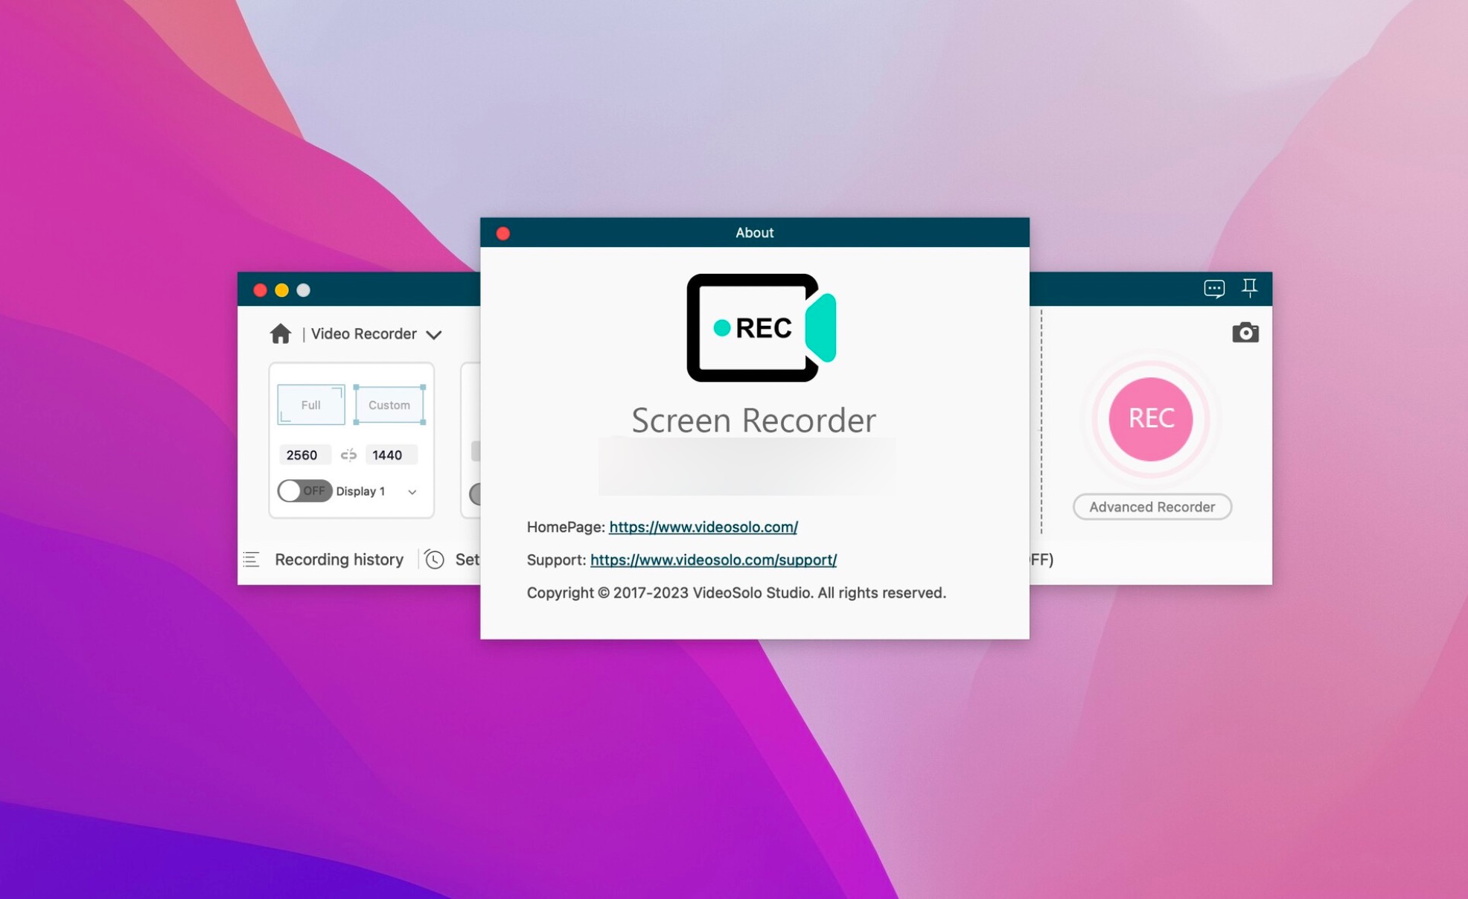This screenshot has height=899, width=1468.
Task: Click the home icon in recorder window
Action: 281,333
